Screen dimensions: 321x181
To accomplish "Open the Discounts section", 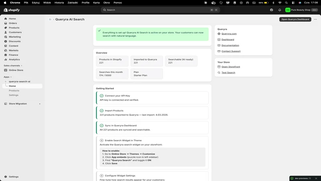I will (x=14, y=41).
